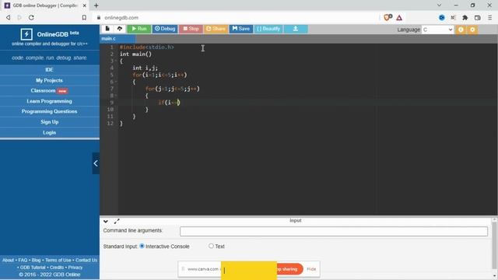The image size is (498, 280).
Task: Click Sign Up in the sidebar
Action: point(49,122)
